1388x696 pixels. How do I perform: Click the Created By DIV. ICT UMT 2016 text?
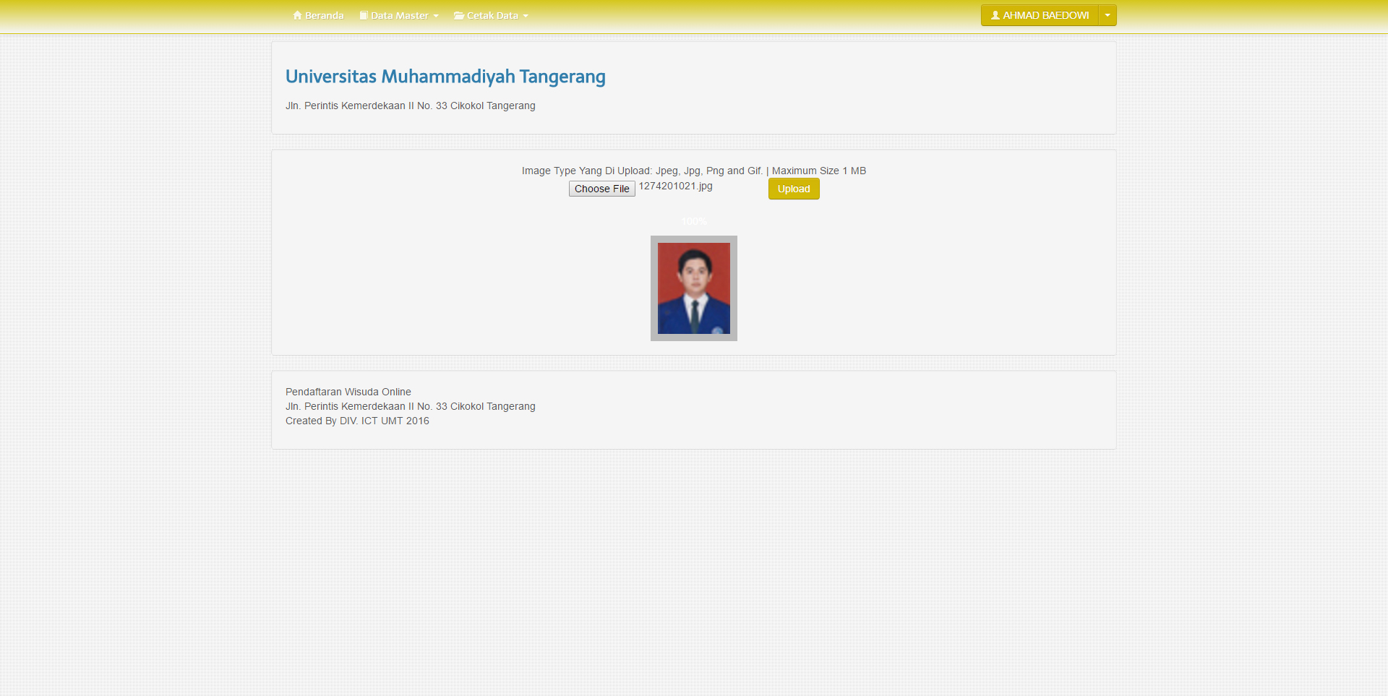(x=357, y=421)
